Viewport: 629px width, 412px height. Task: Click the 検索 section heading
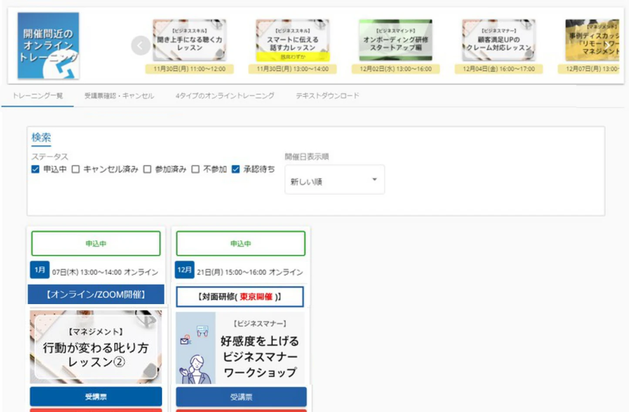(x=41, y=137)
